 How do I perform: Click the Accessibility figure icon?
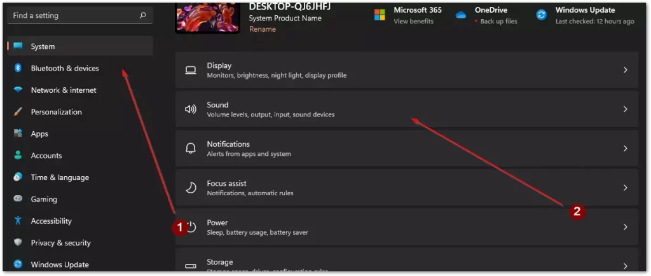coord(18,221)
